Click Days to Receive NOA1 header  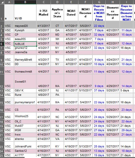click(99, 13)
